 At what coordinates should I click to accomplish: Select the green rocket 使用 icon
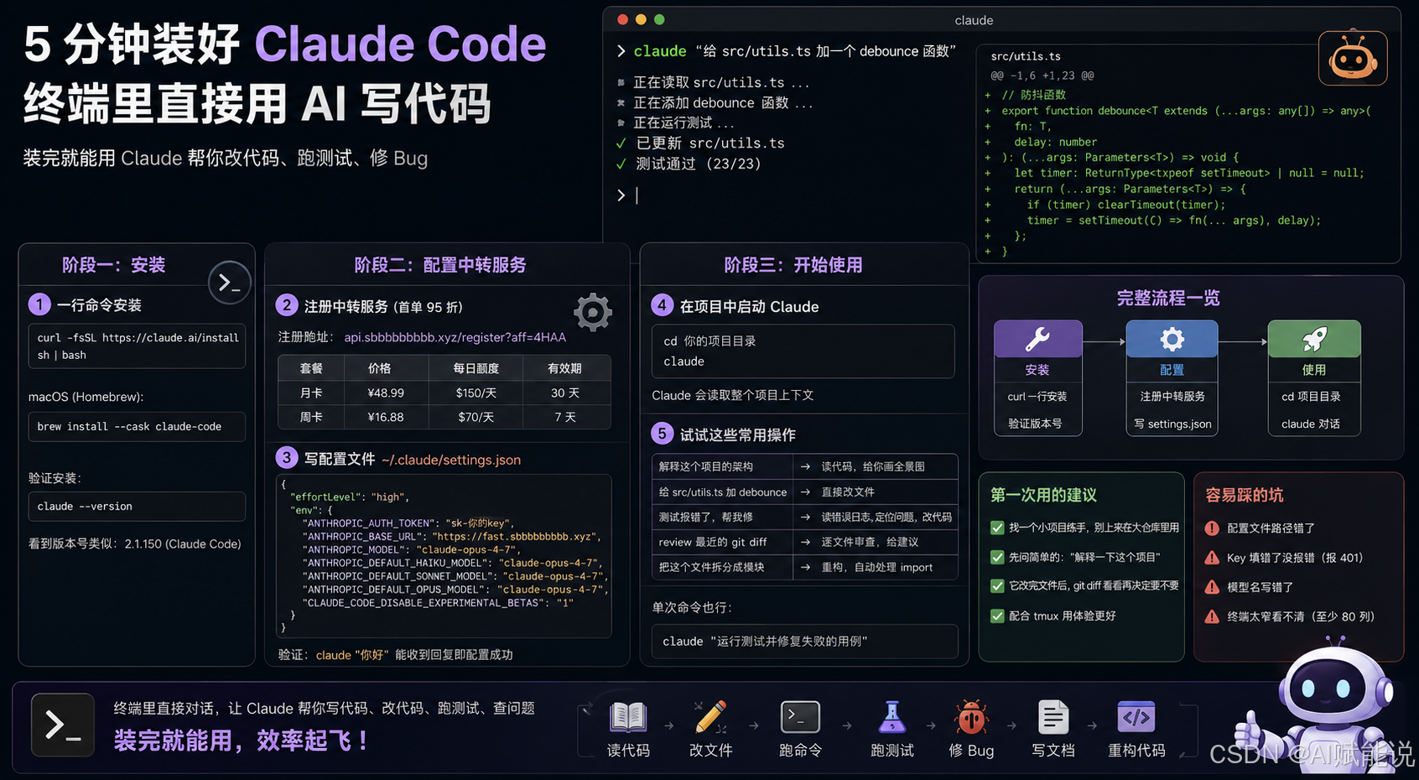coord(1314,339)
